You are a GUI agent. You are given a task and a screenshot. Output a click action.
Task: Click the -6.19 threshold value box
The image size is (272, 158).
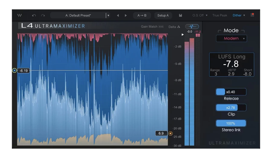(x=24, y=71)
